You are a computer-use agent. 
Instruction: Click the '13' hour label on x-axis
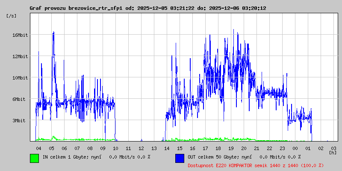coord(154,148)
